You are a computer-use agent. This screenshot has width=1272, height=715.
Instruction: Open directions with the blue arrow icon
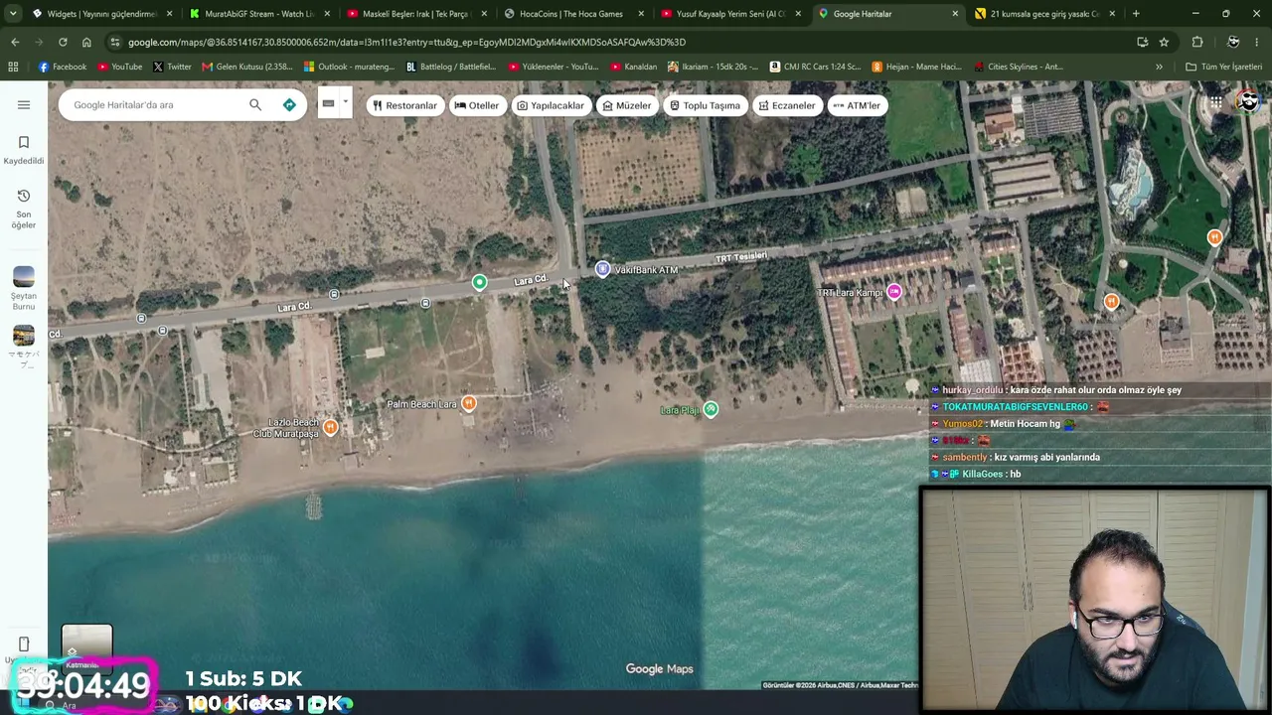tap(289, 104)
